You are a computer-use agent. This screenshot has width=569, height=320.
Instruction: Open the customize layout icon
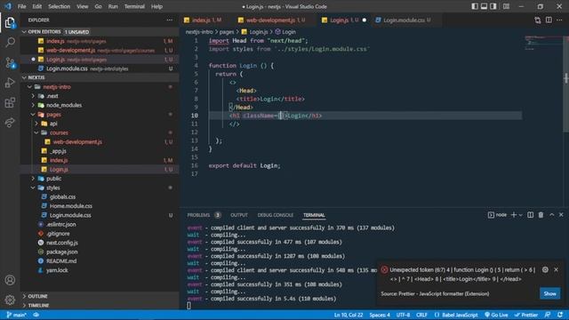pos(506,6)
